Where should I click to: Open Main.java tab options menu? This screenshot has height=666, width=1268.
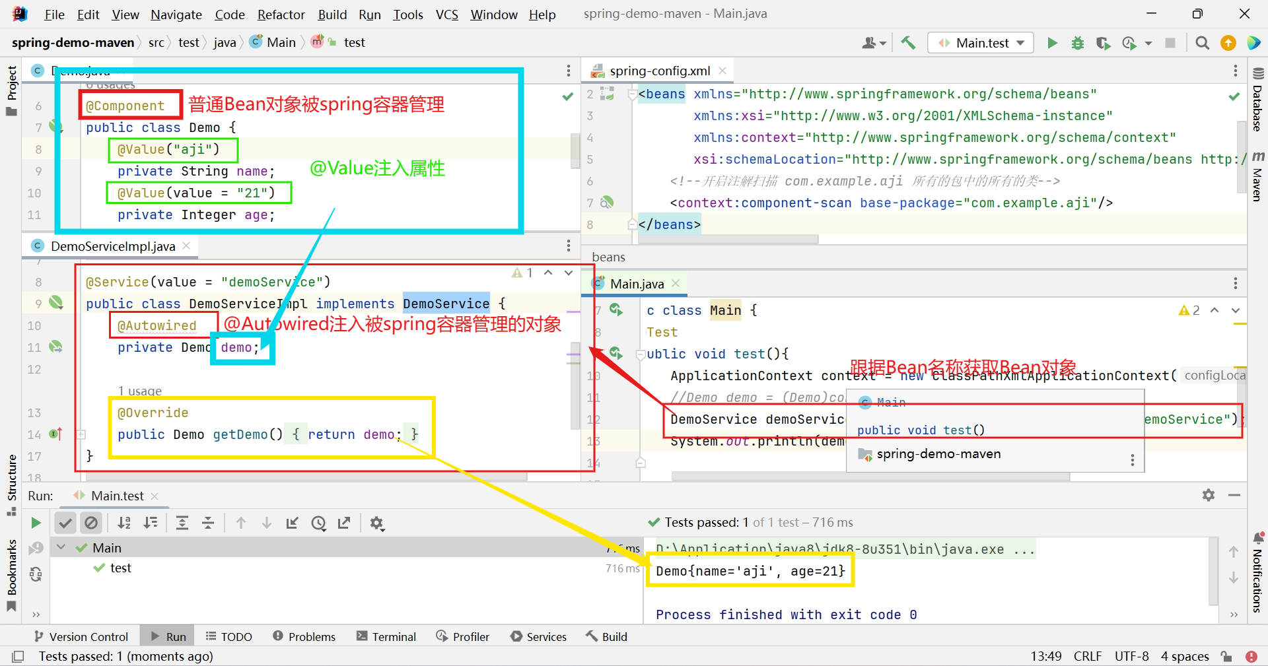pyautogui.click(x=1236, y=283)
